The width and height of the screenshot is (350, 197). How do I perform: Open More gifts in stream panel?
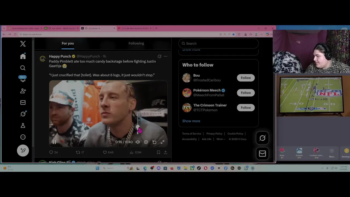(332, 153)
